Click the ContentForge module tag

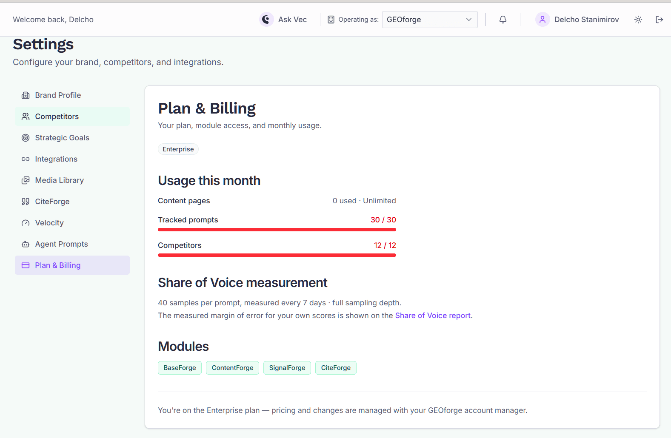coord(232,368)
